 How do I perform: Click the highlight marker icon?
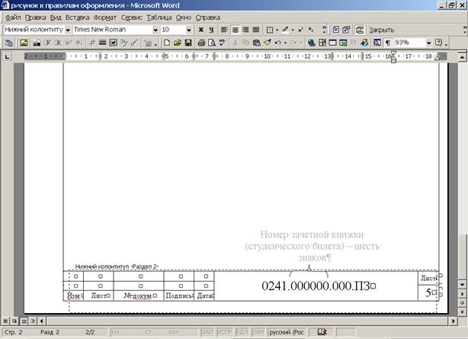(285, 30)
